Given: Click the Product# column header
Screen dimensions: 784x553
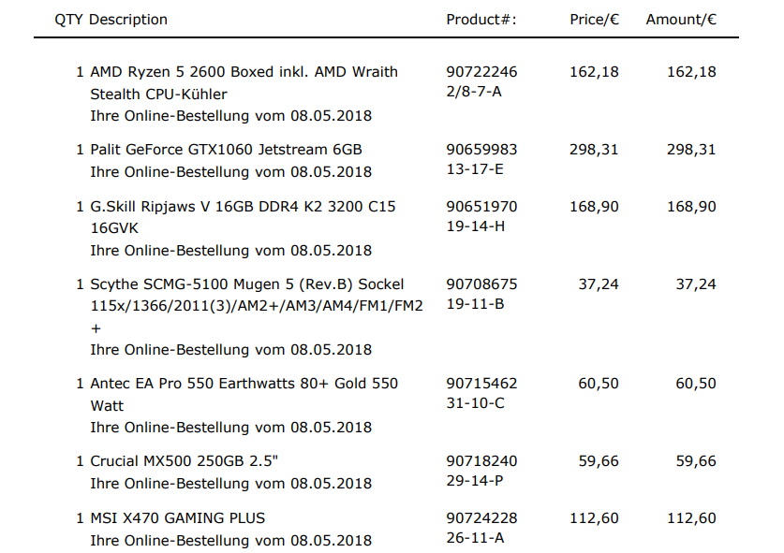Looking at the screenshot, I should tap(481, 20).
